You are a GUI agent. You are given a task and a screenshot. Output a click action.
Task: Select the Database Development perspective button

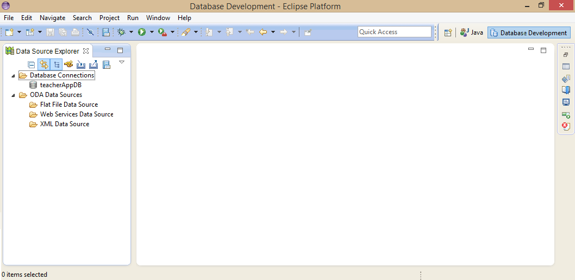point(529,32)
